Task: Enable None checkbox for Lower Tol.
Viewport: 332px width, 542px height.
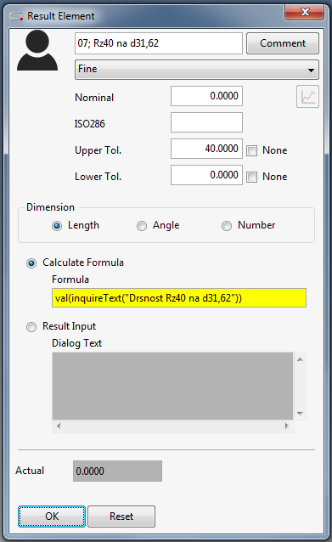Action: point(251,177)
